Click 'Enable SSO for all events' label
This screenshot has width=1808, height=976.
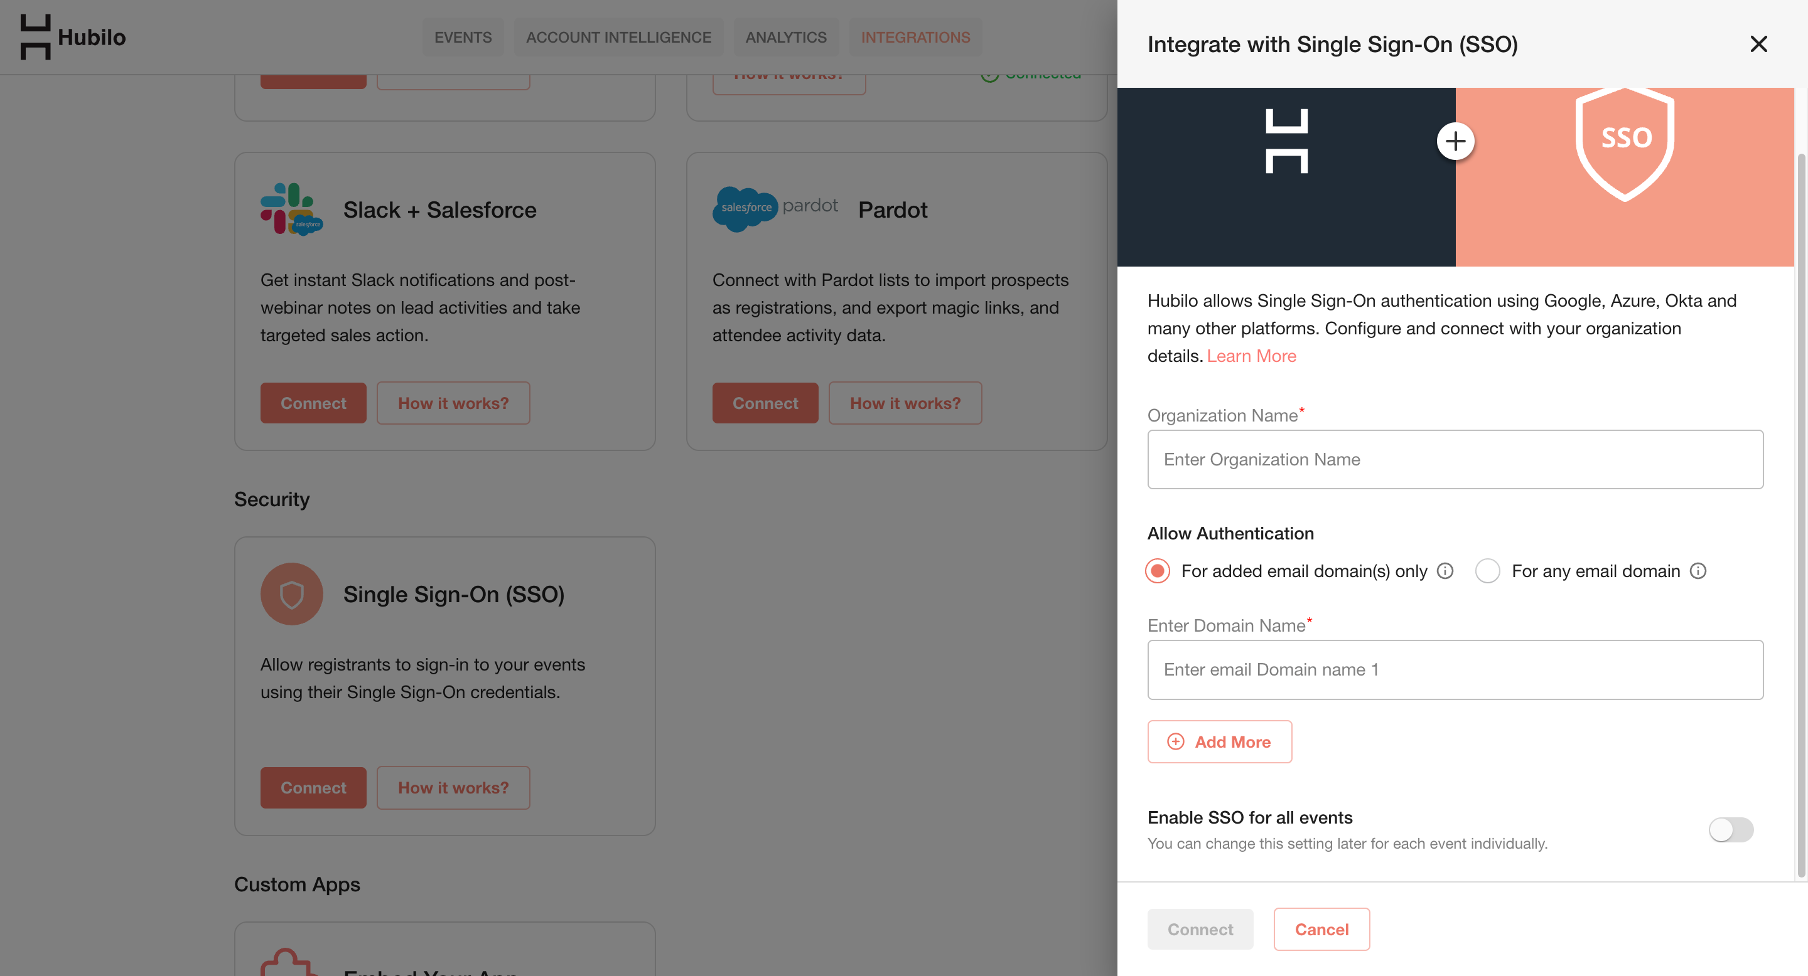point(1250,817)
